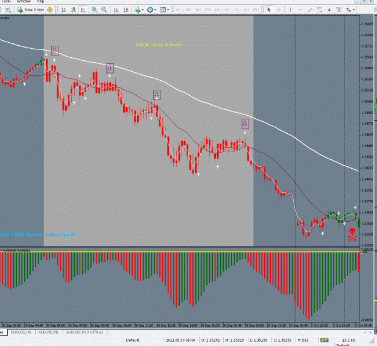This screenshot has height=346, width=377.
Task: Switch to the EURUSD,H4 chart tab
Action: (x=21, y=332)
